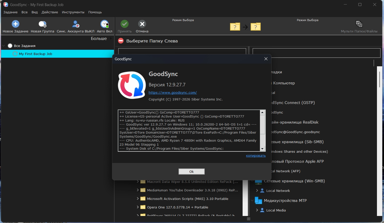Click the Сетевые хранилища (Win-SMB) network icon
The width and height of the screenshot is (384, 223).
258,182
